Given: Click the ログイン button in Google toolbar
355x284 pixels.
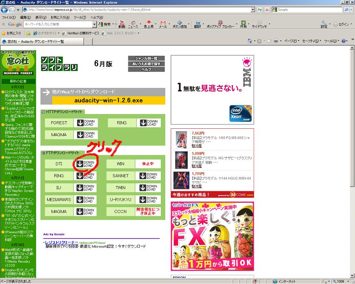Looking at the screenshot, I should point(342,24).
